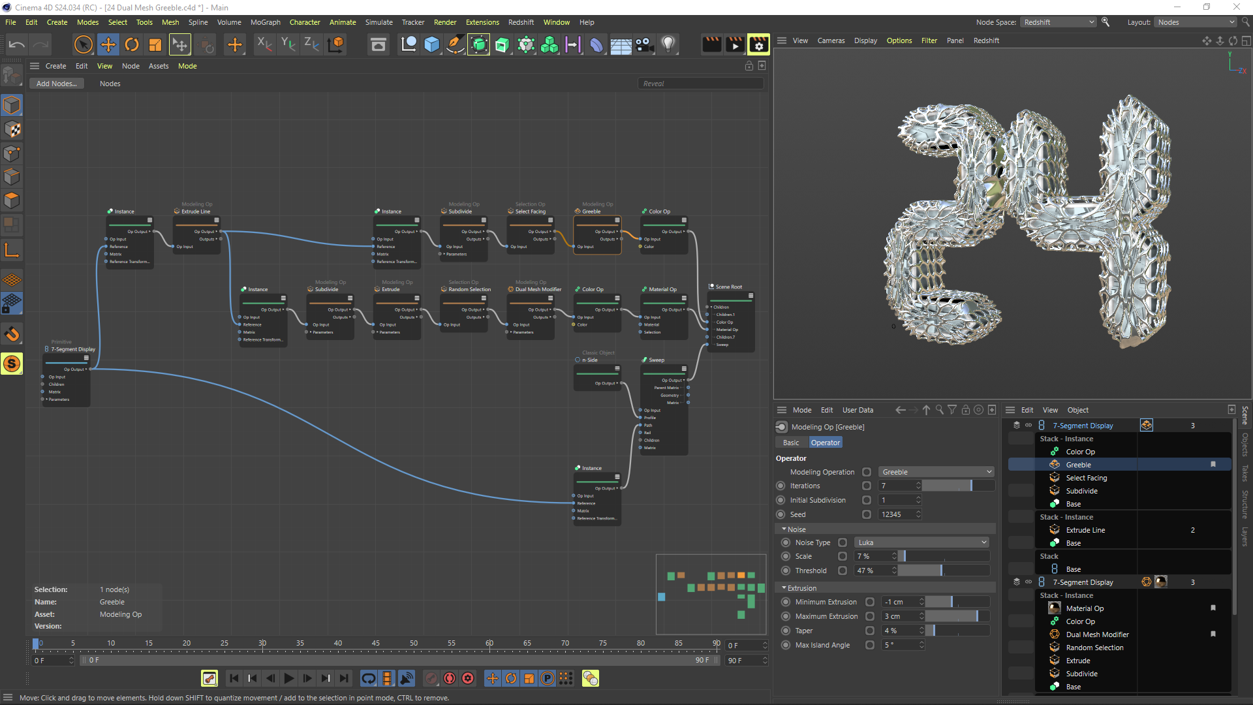1253x705 pixels.
Task: Click the Add Nodes button
Action: [x=57, y=84]
